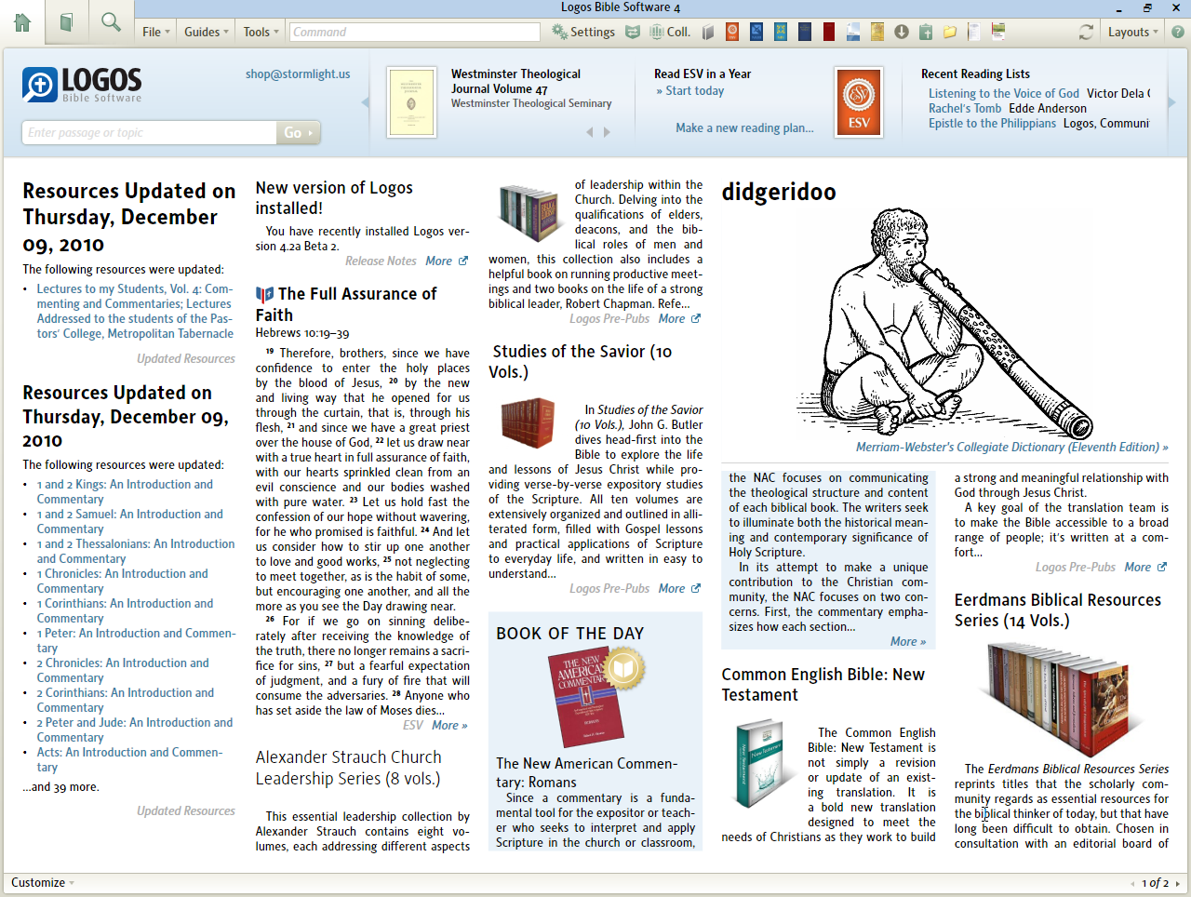Open the Search magnifier icon

point(111,22)
